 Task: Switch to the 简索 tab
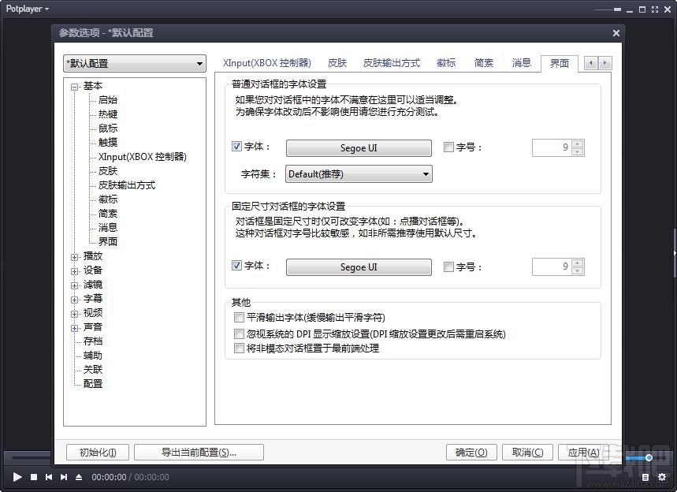tap(484, 63)
